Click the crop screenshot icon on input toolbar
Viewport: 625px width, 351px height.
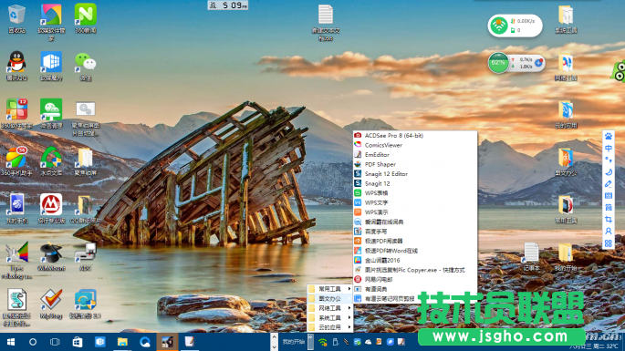pyautogui.click(x=609, y=220)
